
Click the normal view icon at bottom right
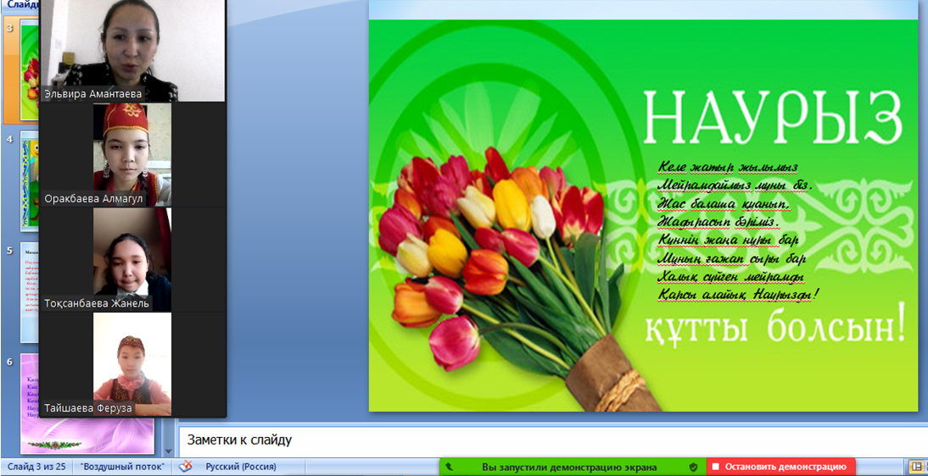click(x=917, y=467)
